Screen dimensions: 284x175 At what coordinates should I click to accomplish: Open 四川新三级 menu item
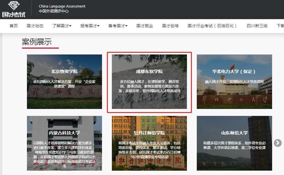pyautogui.click(x=257, y=26)
